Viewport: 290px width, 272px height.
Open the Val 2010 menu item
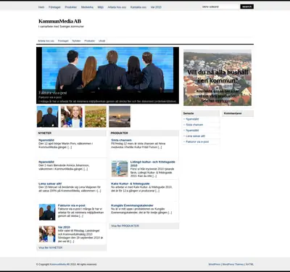coord(156,7)
